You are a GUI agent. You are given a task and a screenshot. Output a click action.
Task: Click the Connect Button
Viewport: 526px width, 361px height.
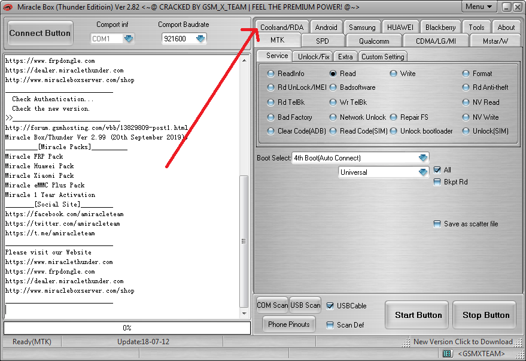click(40, 33)
